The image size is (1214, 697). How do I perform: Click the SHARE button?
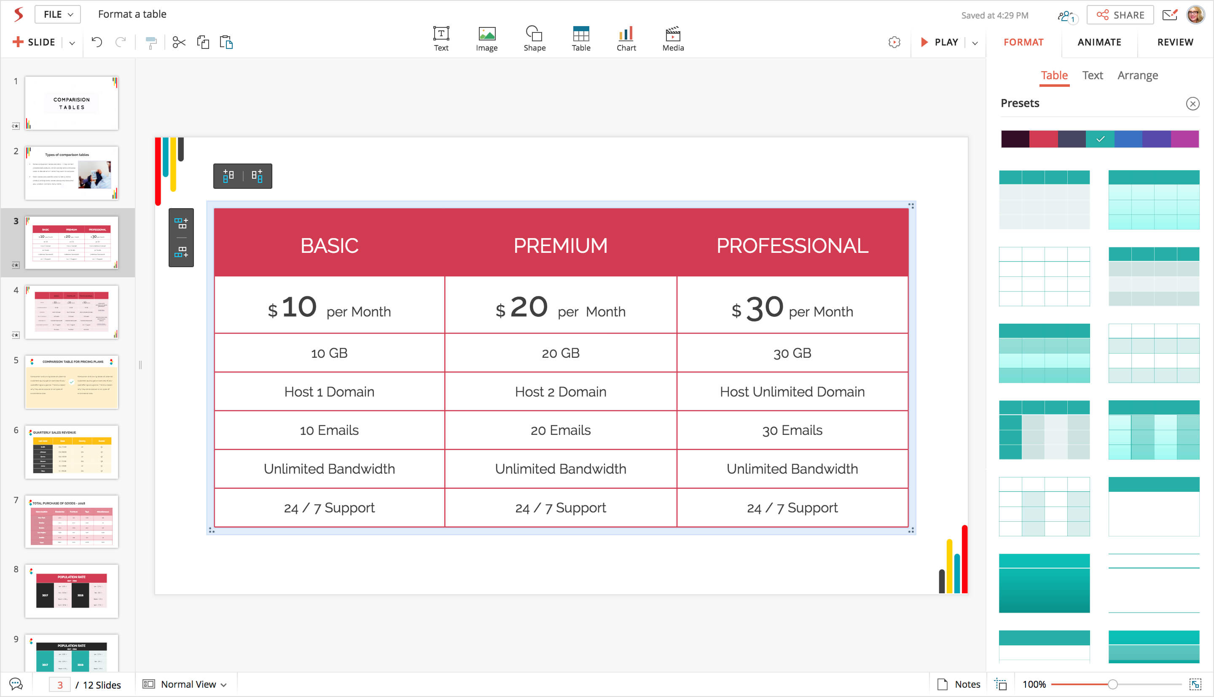coord(1120,15)
